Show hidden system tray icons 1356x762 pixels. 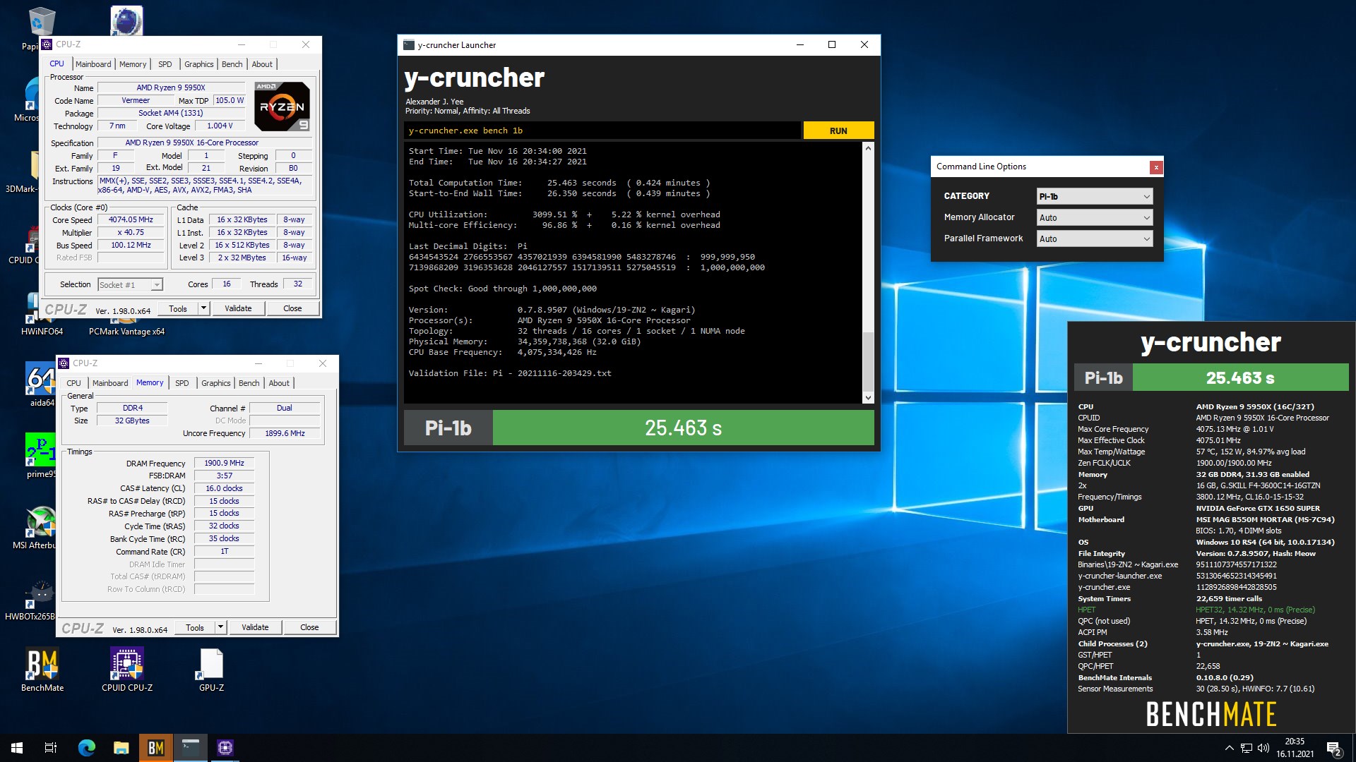point(1229,748)
